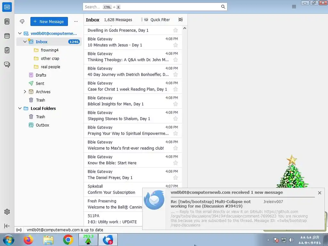Click the network tray icon

[284, 240]
